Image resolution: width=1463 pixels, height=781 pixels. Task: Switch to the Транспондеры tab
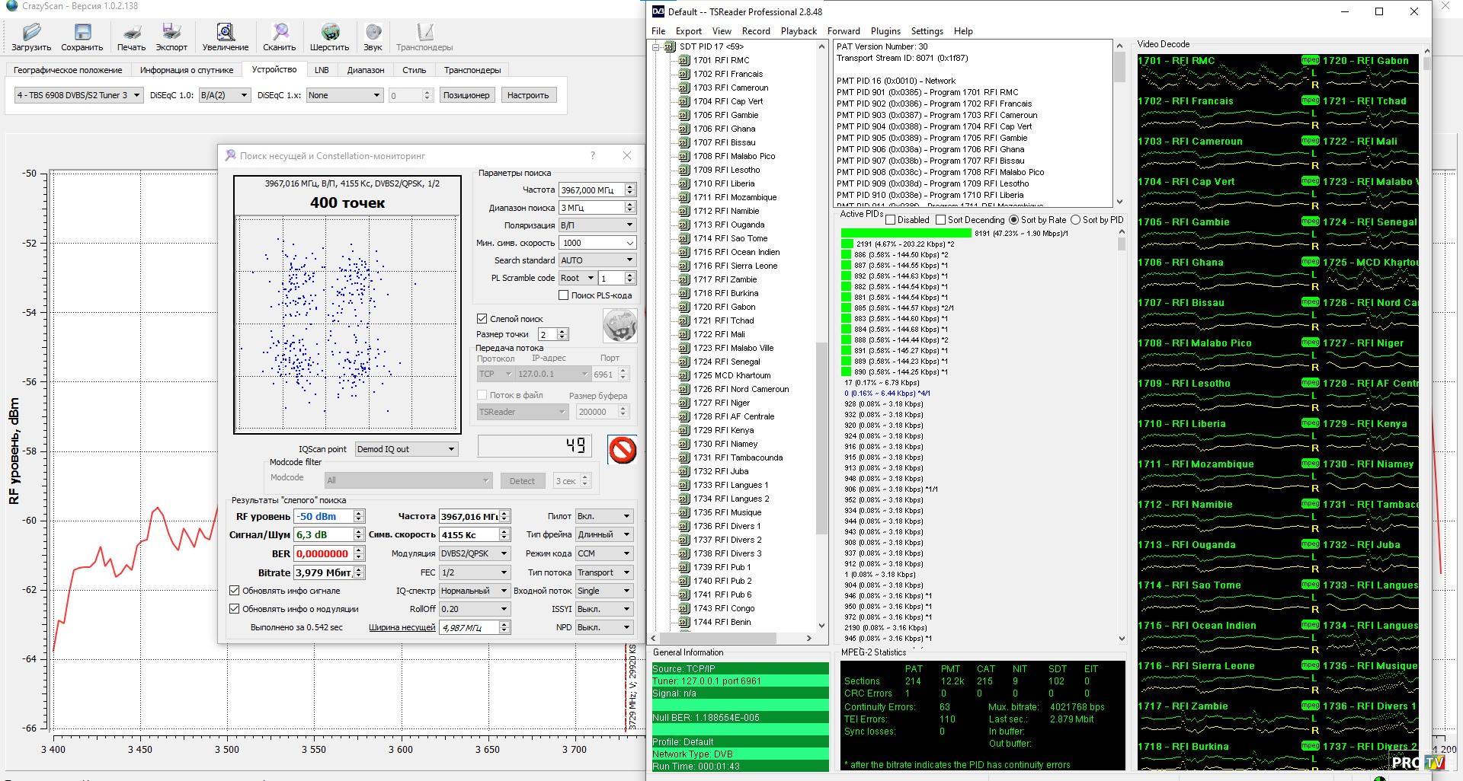click(472, 70)
